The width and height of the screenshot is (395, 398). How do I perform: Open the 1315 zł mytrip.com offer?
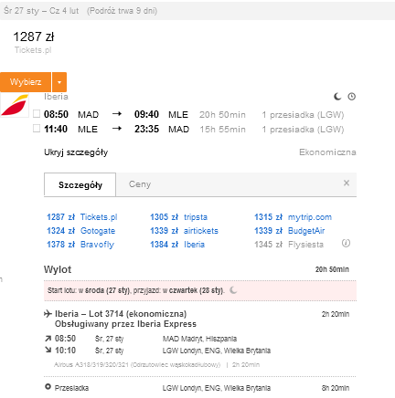coord(294,217)
